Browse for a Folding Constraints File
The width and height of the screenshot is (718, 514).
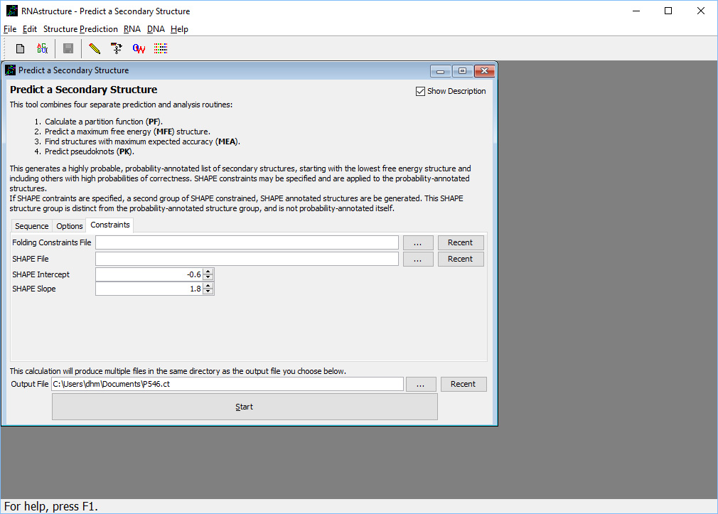click(x=418, y=243)
